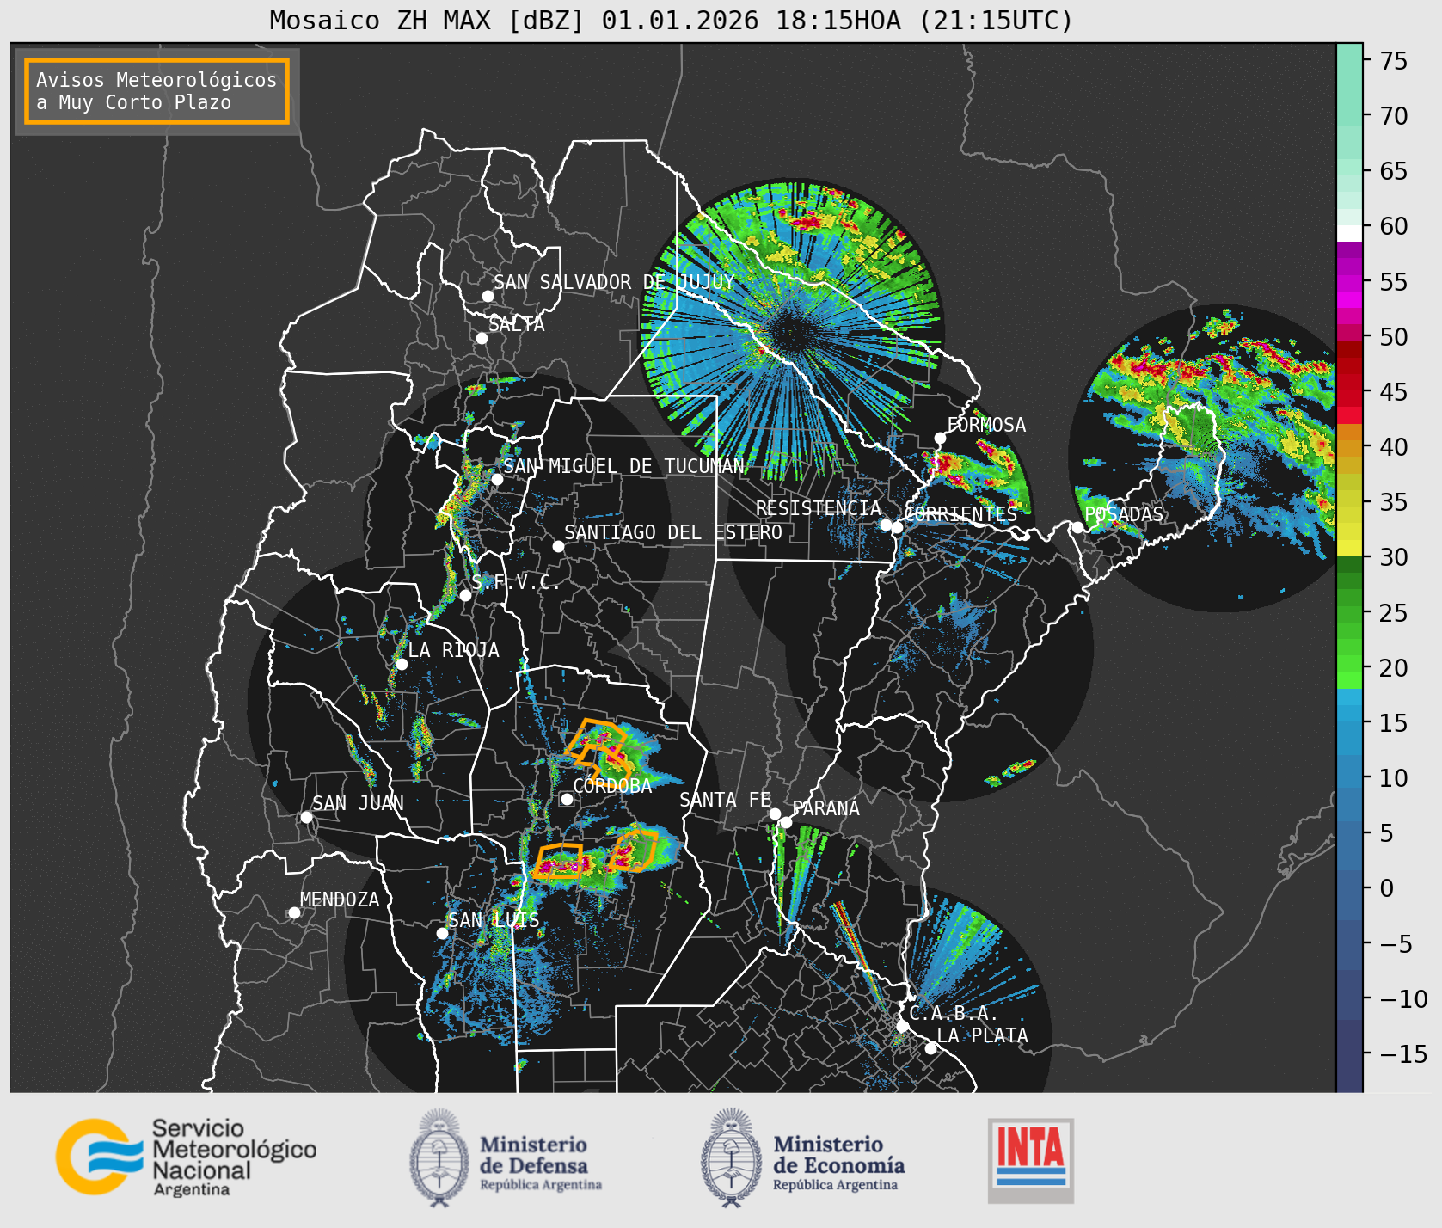The height and width of the screenshot is (1228, 1442).
Task: Click the INTA logo
Action: [x=1030, y=1160]
